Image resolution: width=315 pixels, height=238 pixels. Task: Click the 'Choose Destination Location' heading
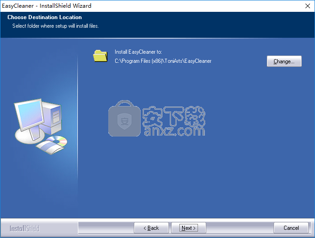[x=45, y=17]
